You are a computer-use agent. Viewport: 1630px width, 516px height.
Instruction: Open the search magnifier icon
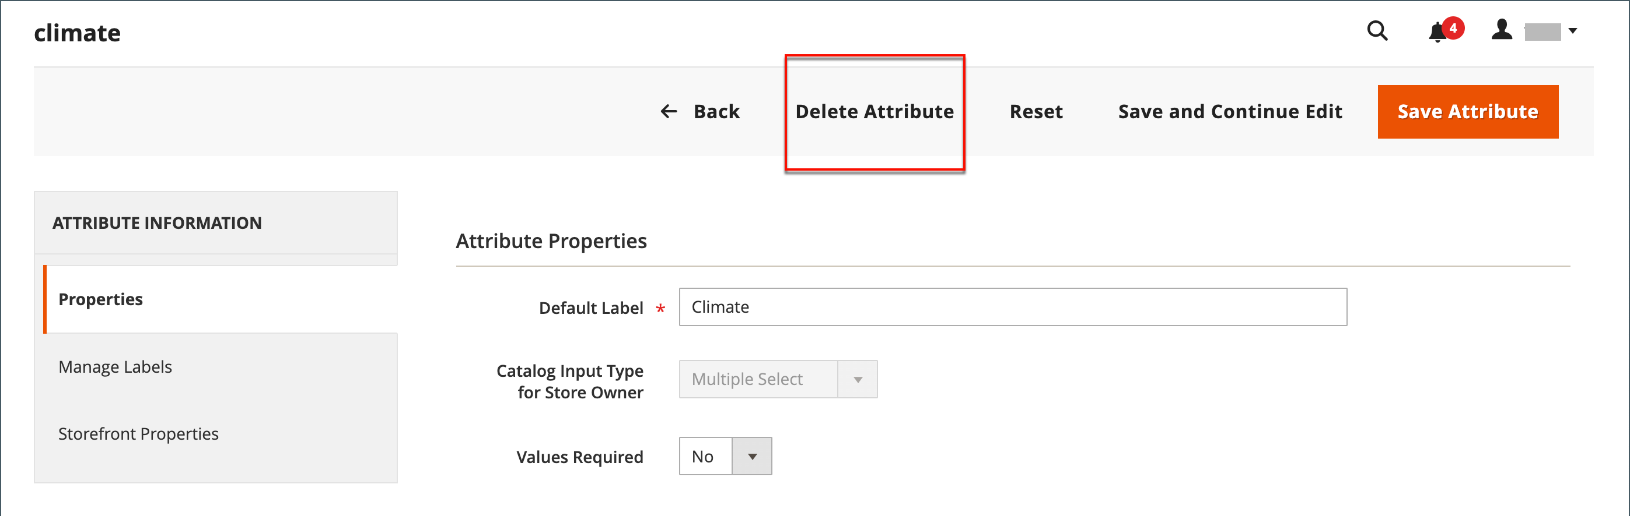(x=1377, y=31)
